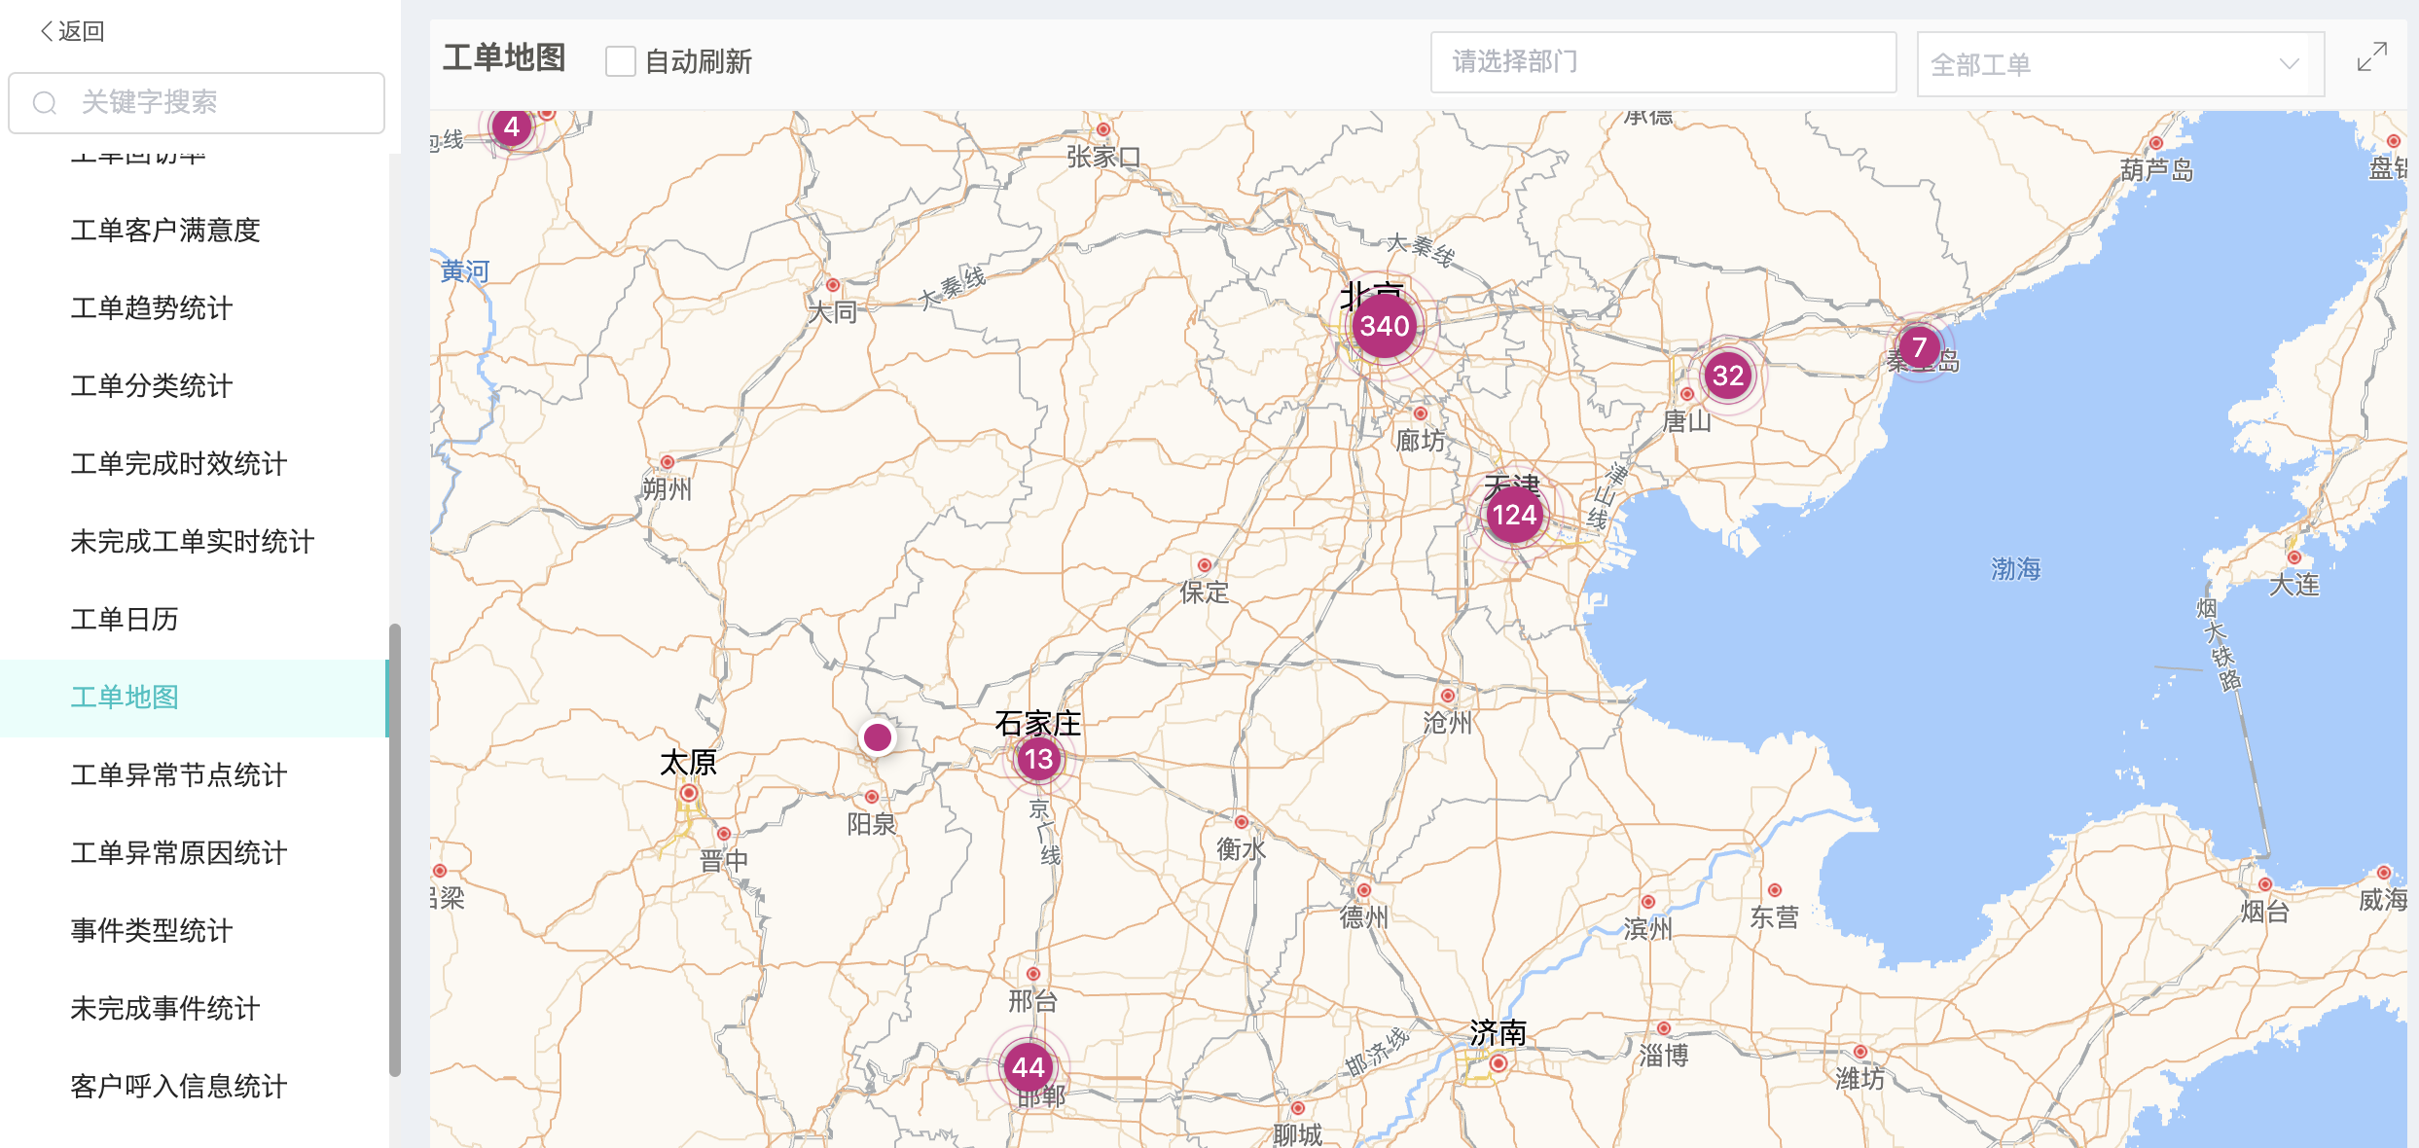Click the 淄博 city label
The width and height of the screenshot is (2419, 1148).
(1663, 1056)
